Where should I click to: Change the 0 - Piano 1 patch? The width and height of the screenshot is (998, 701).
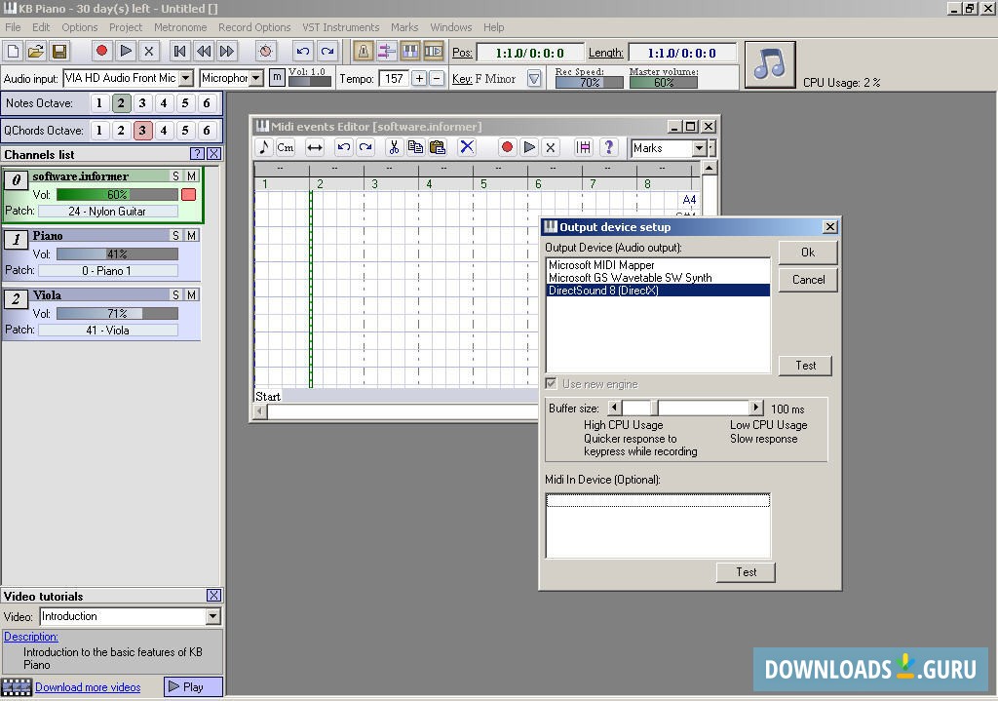click(x=107, y=271)
